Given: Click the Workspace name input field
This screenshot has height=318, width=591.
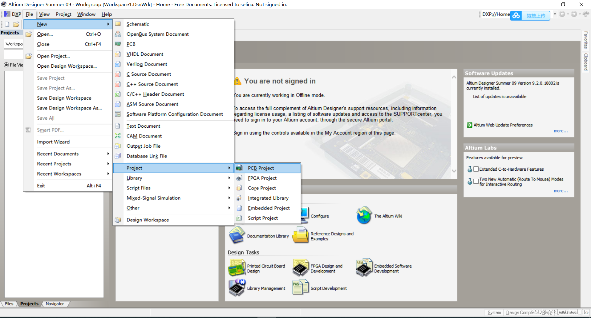Looking at the screenshot, I should click(x=14, y=44).
